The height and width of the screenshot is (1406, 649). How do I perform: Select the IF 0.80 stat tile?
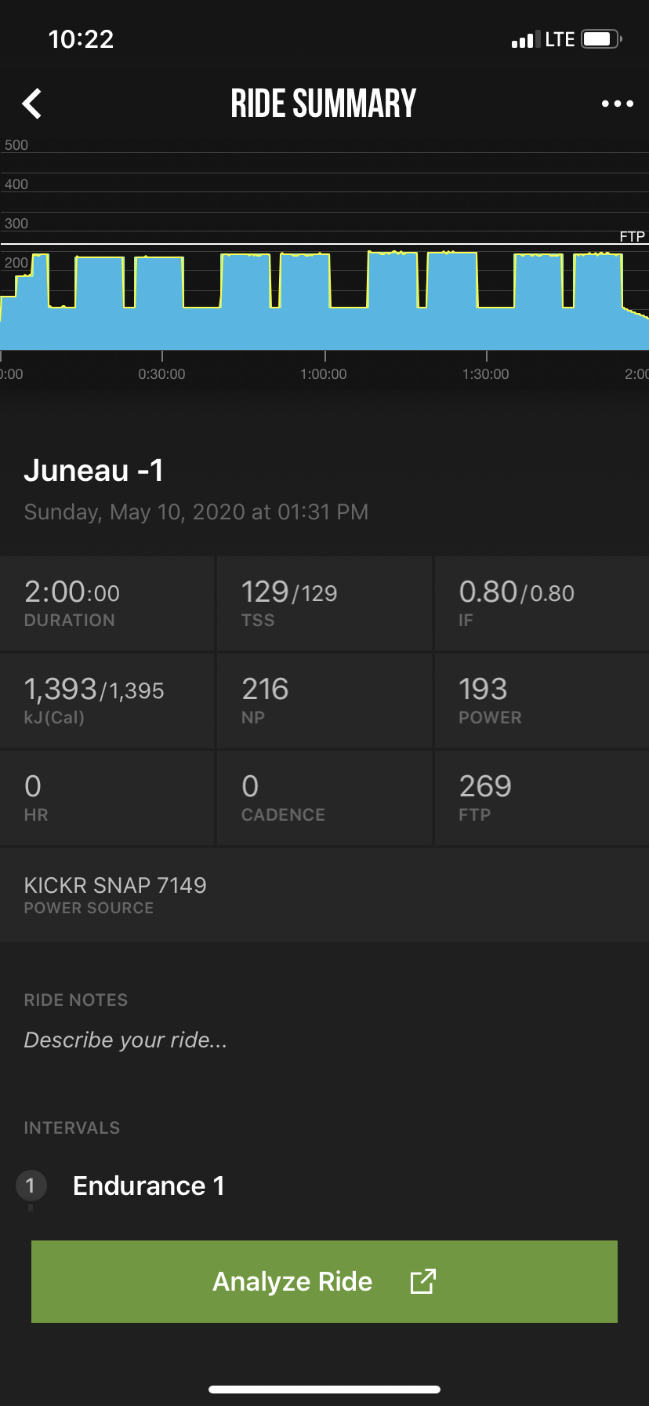click(541, 603)
